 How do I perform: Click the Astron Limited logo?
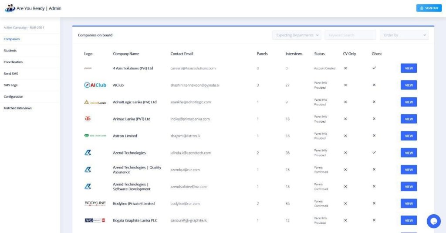click(x=95, y=136)
